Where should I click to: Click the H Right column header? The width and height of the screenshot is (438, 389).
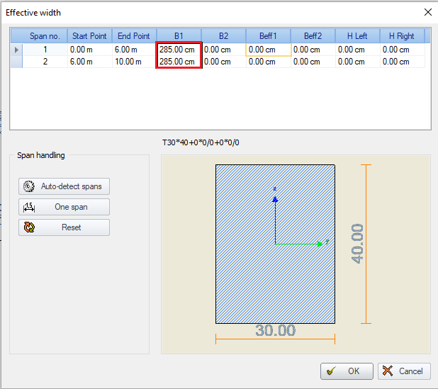402,36
